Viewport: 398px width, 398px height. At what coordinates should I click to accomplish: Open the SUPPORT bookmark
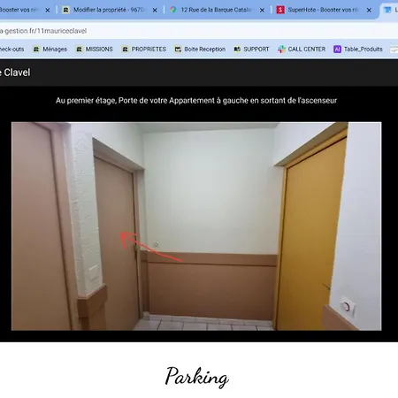click(251, 50)
